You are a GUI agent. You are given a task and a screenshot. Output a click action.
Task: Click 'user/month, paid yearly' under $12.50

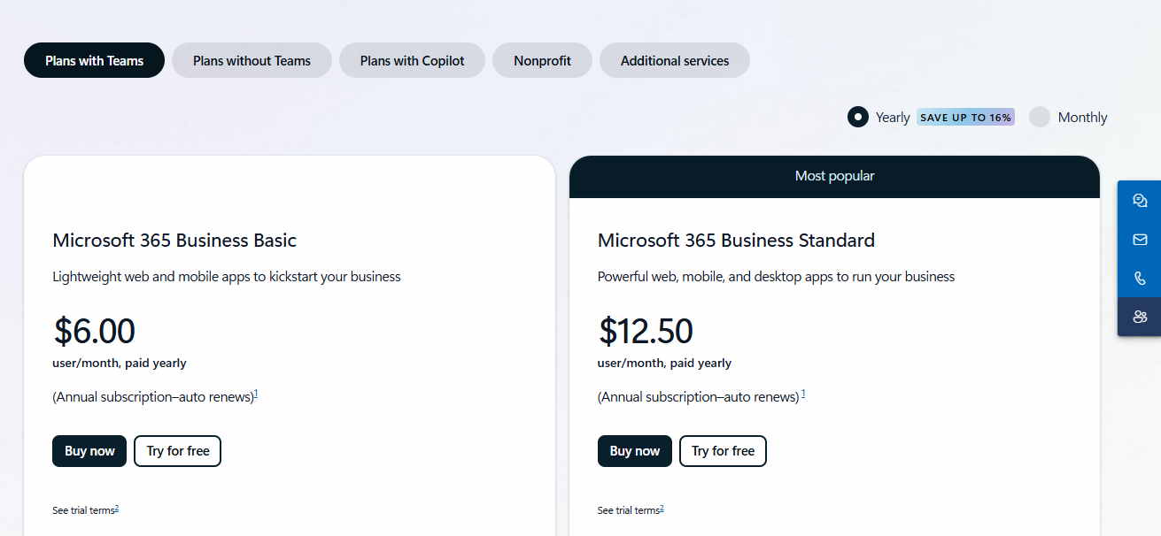point(664,363)
